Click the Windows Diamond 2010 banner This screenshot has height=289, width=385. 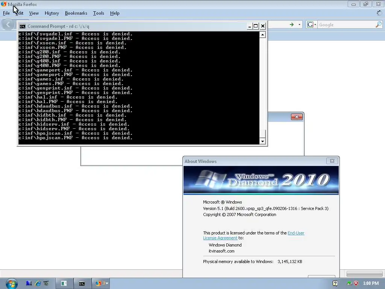pyautogui.click(x=261, y=180)
